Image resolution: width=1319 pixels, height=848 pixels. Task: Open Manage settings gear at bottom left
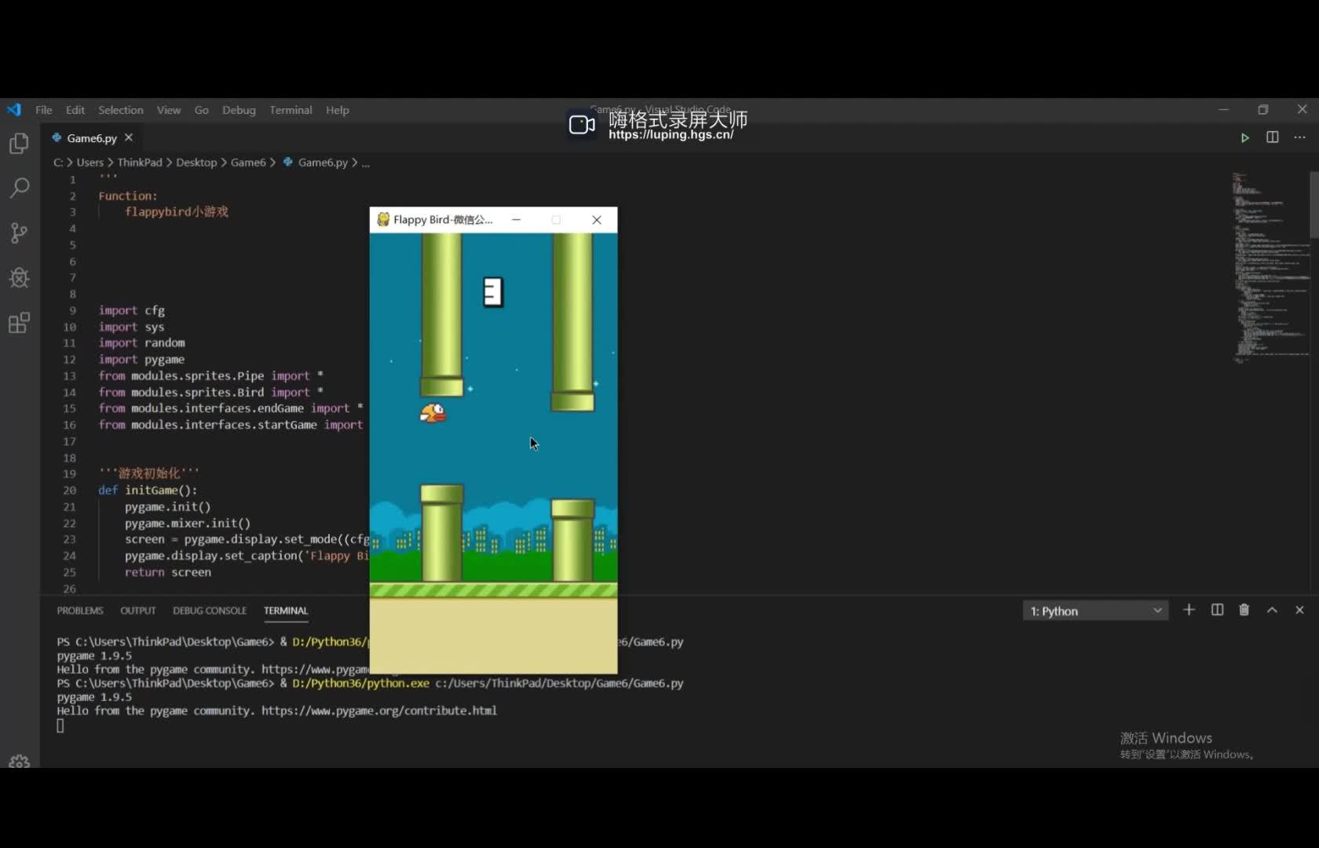point(19,760)
